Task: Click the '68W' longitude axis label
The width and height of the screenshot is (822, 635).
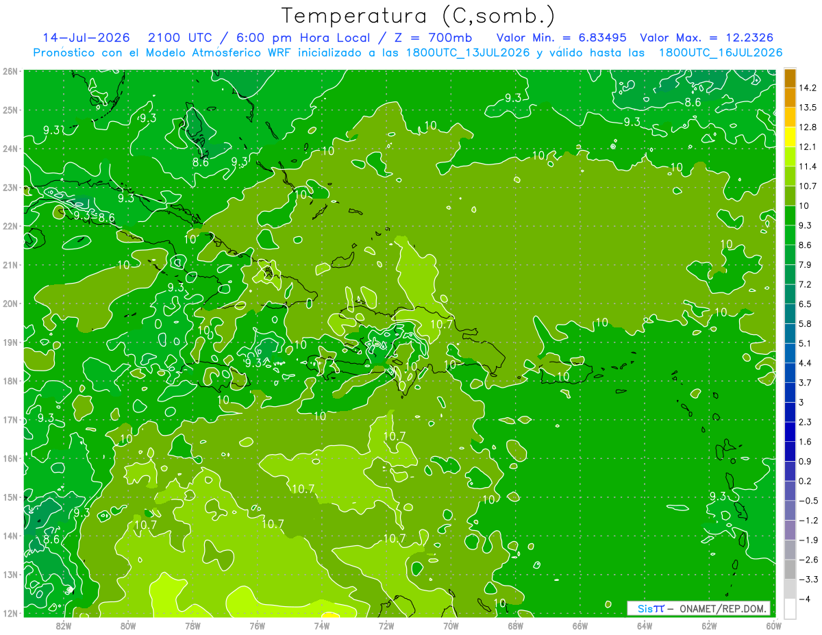Action: pyautogui.click(x=516, y=626)
